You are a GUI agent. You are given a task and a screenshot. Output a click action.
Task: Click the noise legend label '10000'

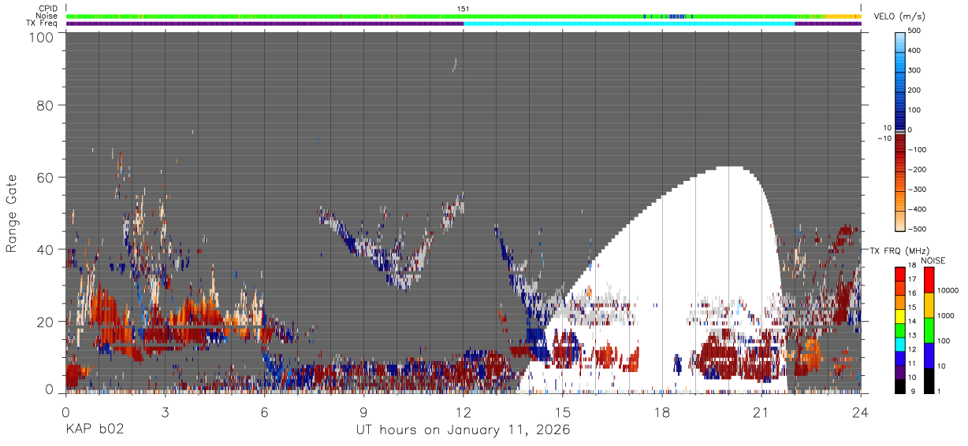(x=949, y=290)
